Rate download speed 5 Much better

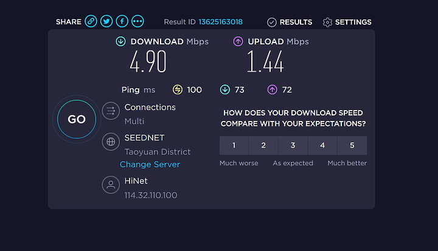tap(352, 145)
